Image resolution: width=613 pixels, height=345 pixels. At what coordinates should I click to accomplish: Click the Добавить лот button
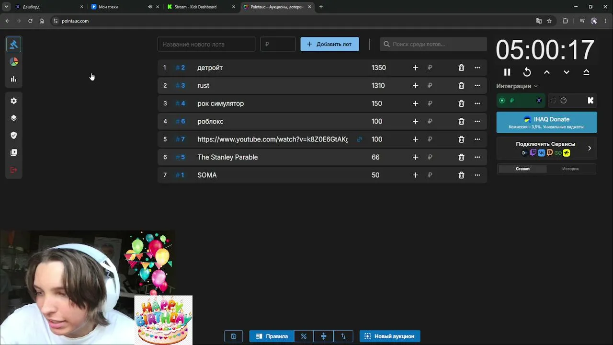point(329,44)
